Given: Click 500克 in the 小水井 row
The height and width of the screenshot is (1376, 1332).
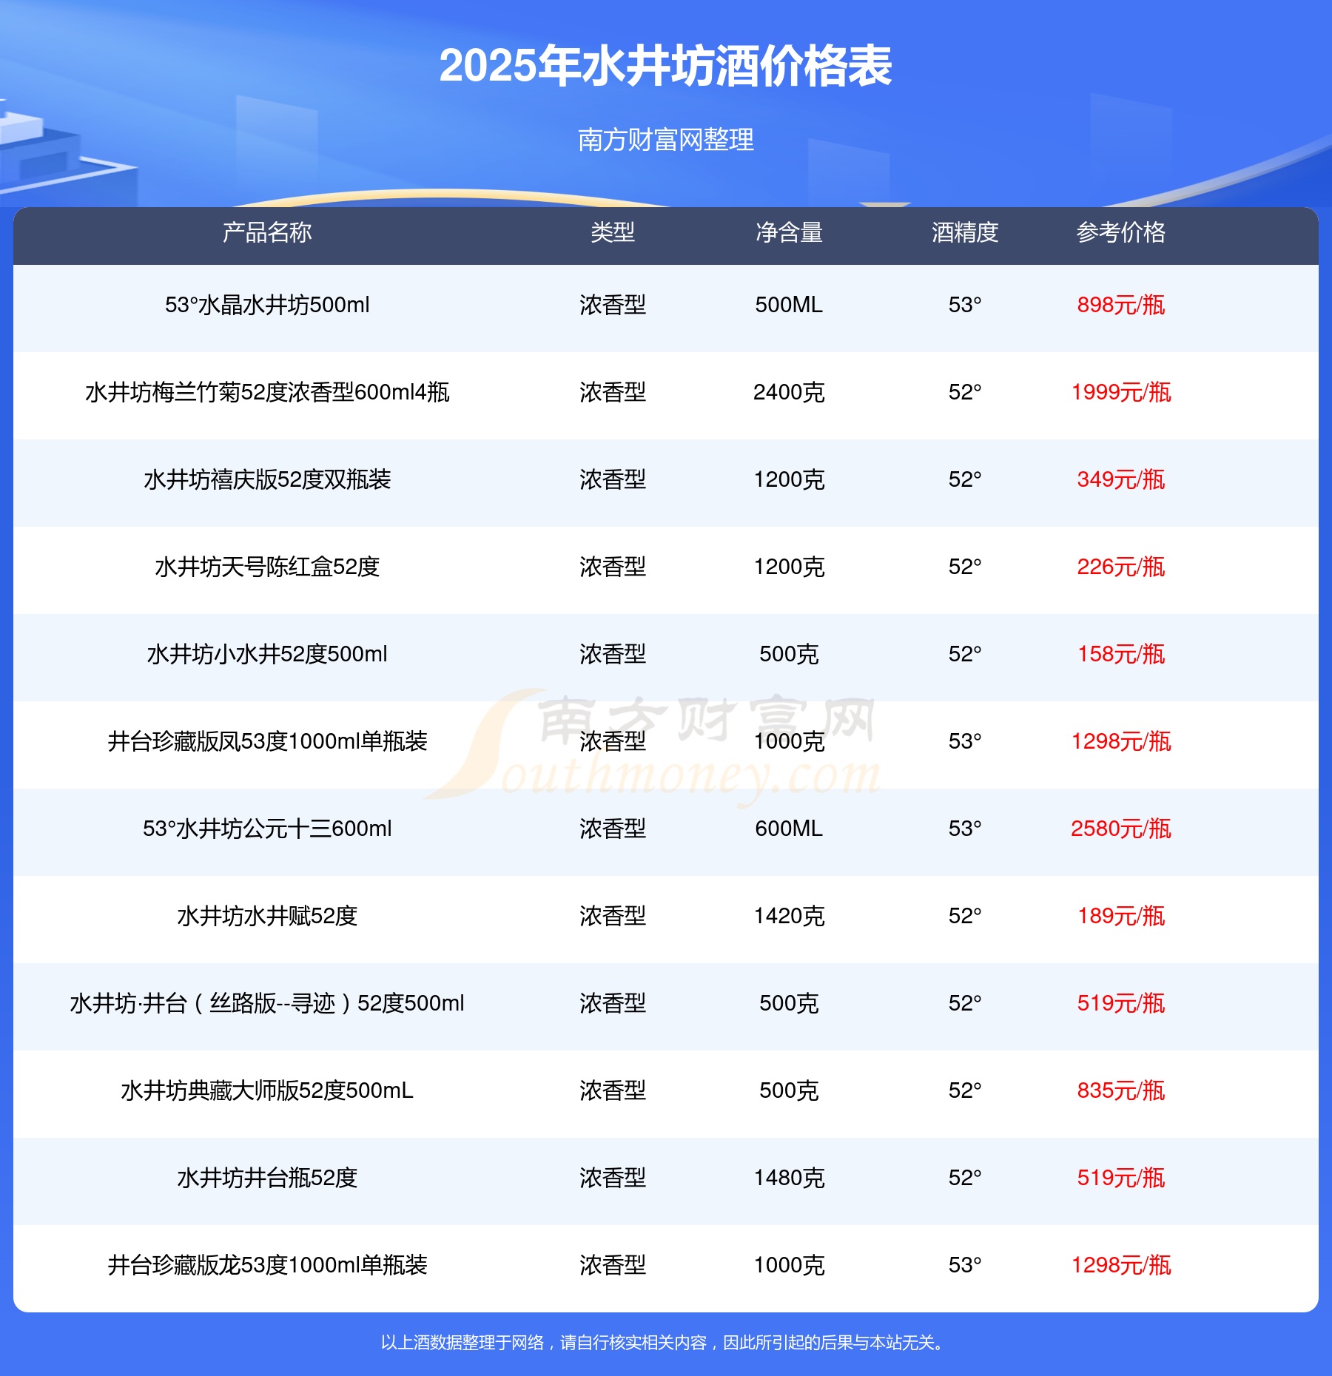Looking at the screenshot, I should 789,654.
